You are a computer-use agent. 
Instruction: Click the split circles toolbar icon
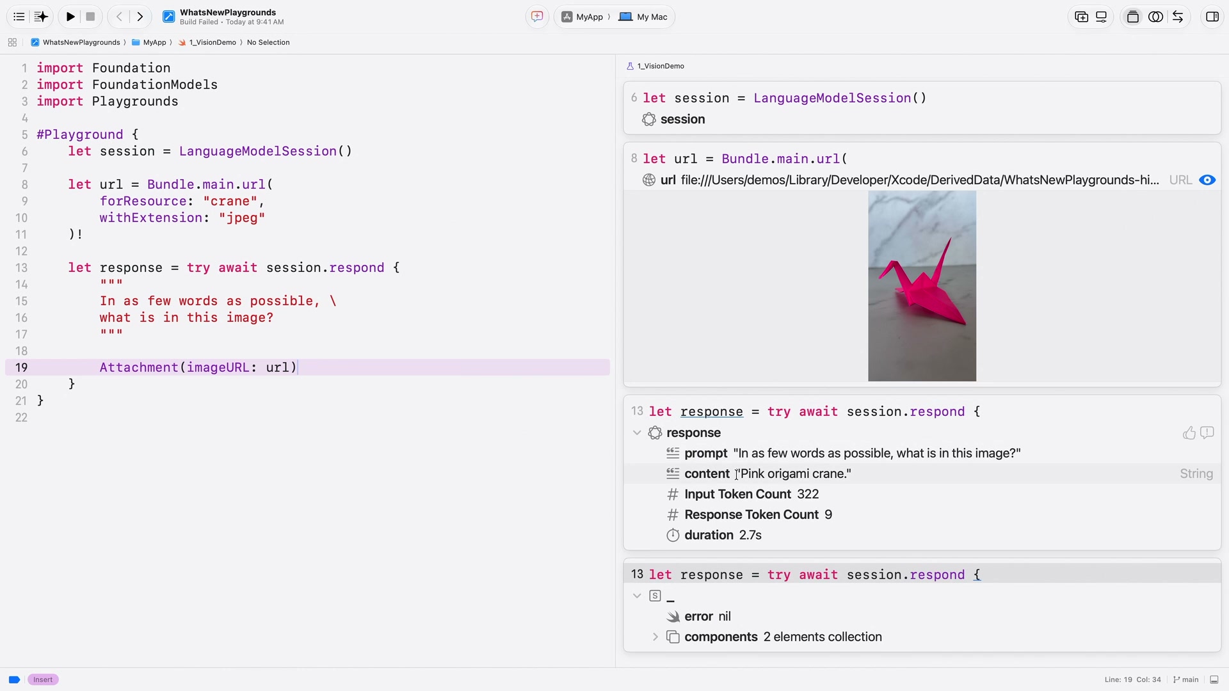click(1155, 17)
